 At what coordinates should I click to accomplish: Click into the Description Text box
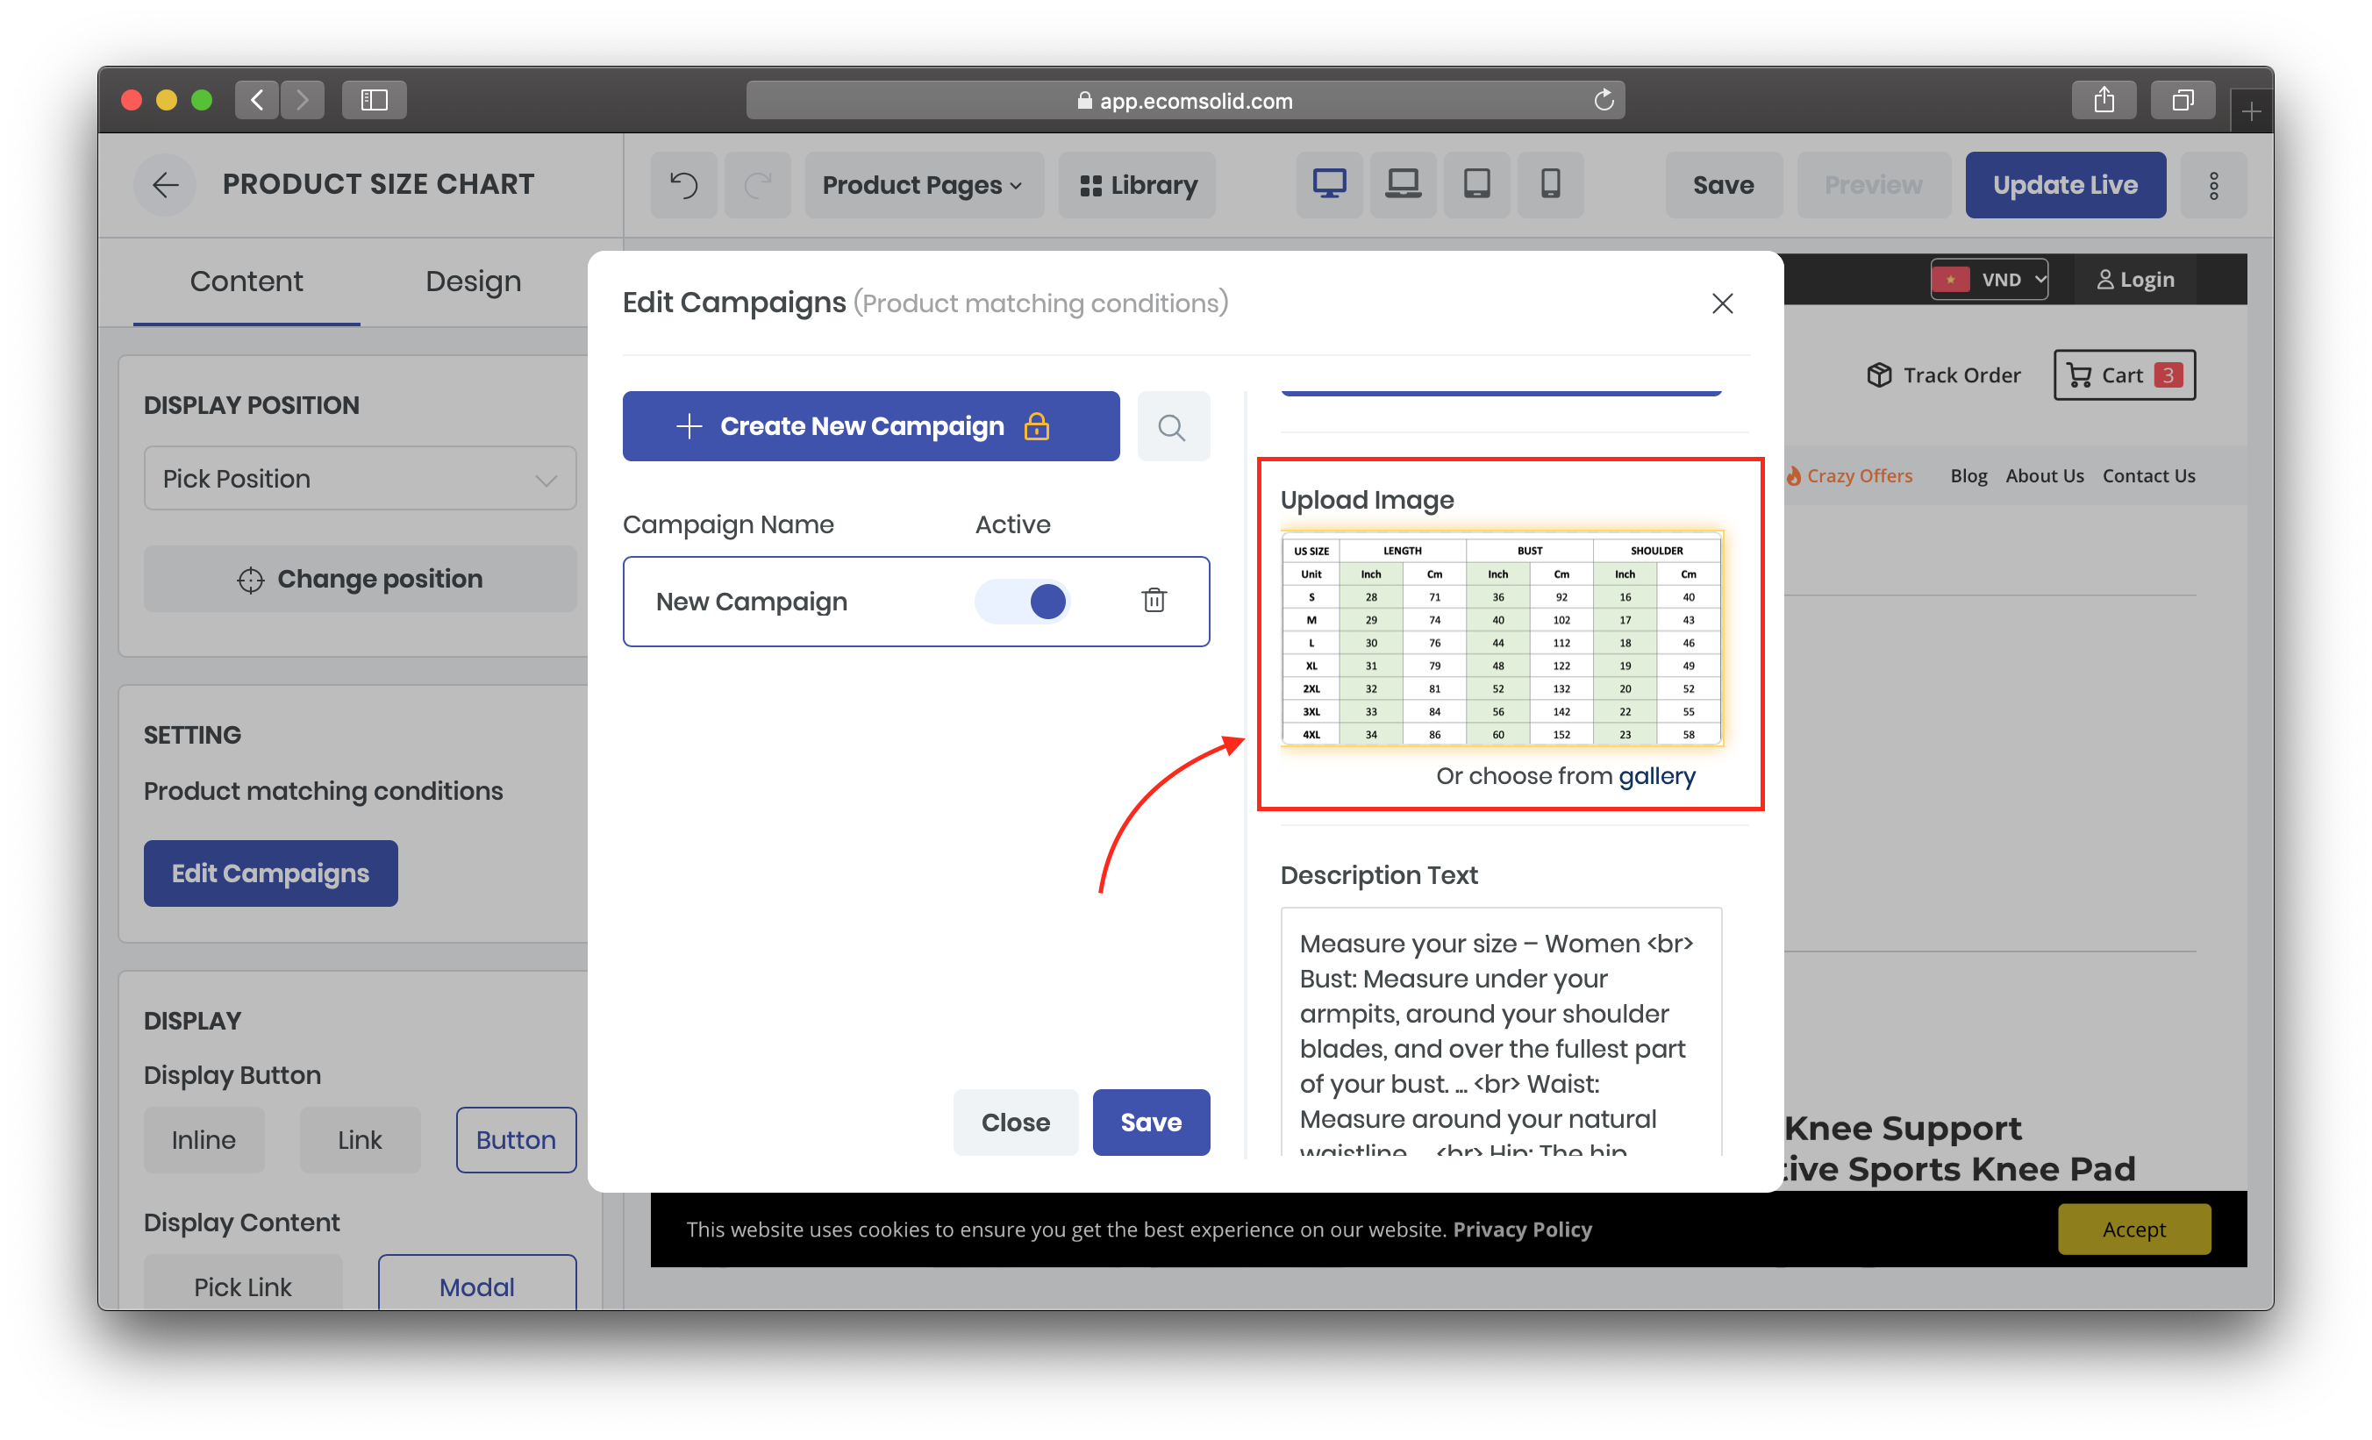tap(1501, 1032)
